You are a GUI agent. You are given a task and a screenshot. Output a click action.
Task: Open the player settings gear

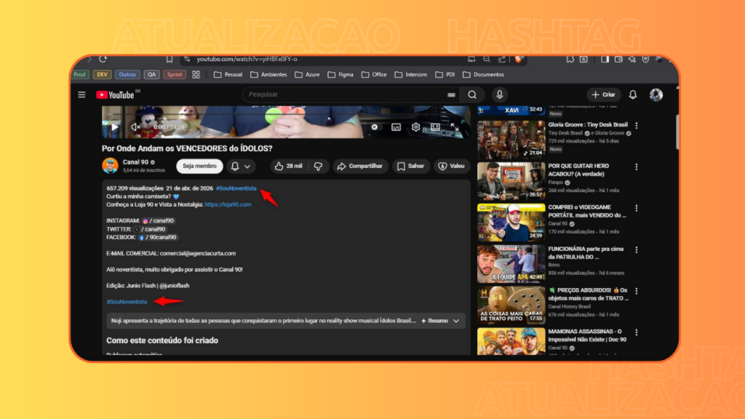[x=415, y=127]
